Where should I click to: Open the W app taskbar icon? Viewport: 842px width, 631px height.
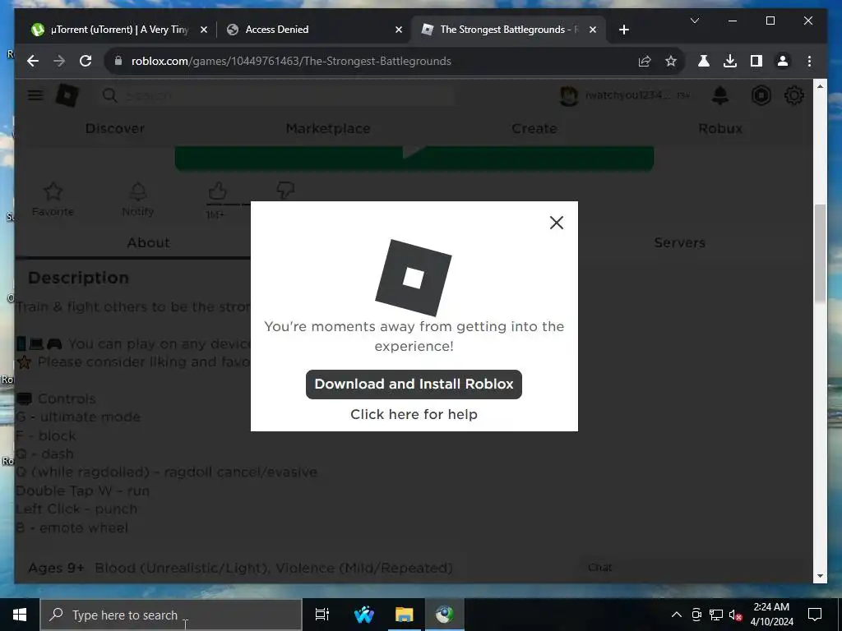pos(363,615)
